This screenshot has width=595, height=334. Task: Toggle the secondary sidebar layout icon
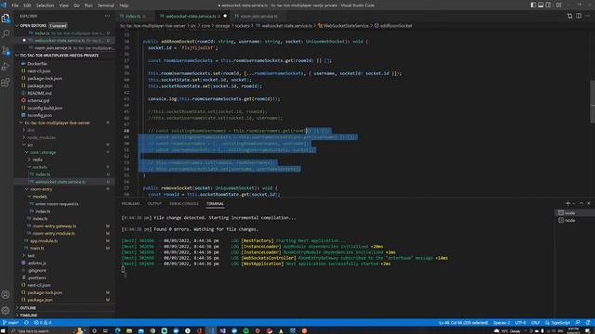[549, 5]
